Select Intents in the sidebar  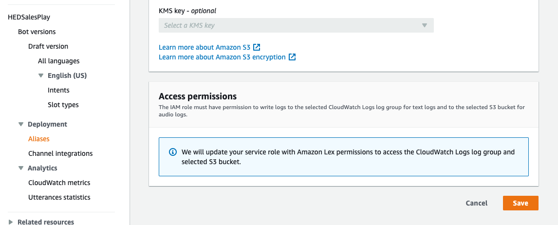(58, 90)
